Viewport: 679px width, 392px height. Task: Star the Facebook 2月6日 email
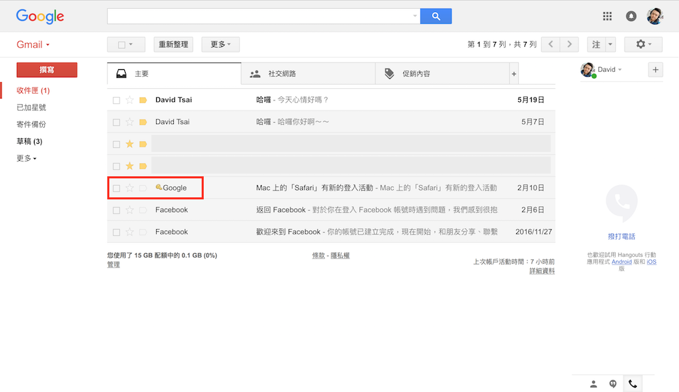pos(130,210)
